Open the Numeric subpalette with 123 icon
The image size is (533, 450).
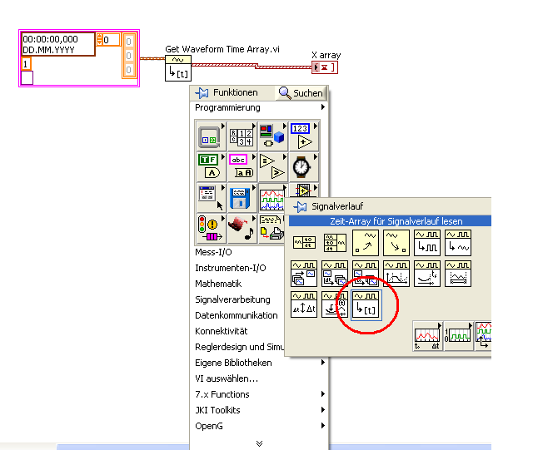click(x=303, y=136)
